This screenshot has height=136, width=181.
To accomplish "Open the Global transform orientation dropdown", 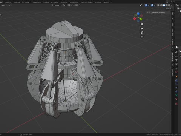I will (57, 5).
